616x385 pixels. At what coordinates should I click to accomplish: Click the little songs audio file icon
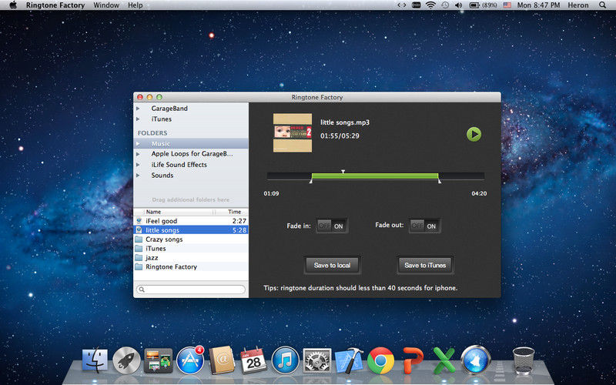pyautogui.click(x=139, y=229)
